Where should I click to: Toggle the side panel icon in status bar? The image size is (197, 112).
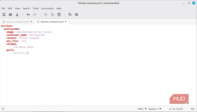point(3,109)
